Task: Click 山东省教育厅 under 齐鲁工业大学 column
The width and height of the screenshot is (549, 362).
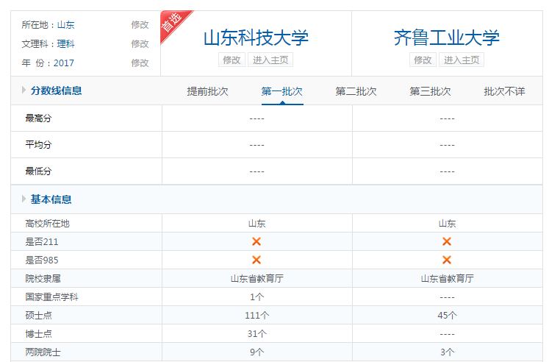Action: [x=447, y=279]
